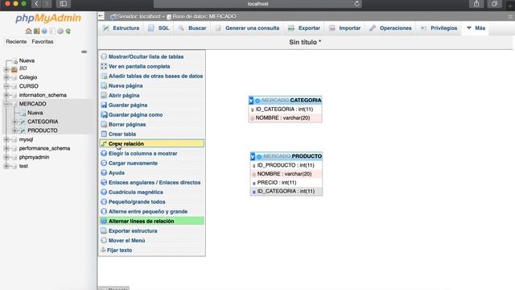Open the Privilegios tab

tap(439, 28)
